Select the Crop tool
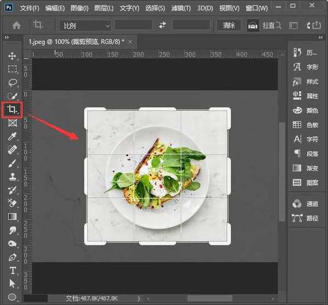The height and width of the screenshot is (305, 328). point(12,110)
